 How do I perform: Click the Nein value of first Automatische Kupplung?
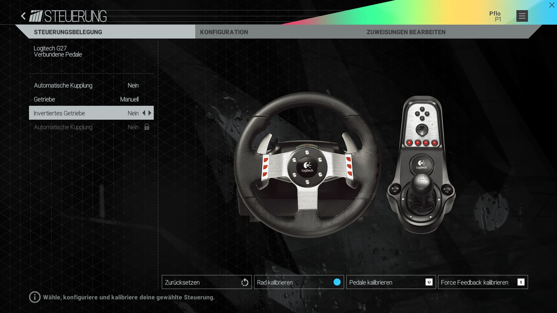point(133,85)
